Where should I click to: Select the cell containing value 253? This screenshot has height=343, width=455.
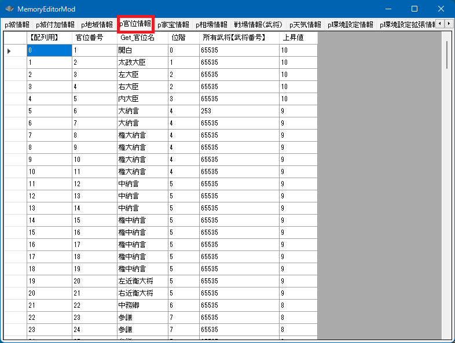[x=238, y=110]
